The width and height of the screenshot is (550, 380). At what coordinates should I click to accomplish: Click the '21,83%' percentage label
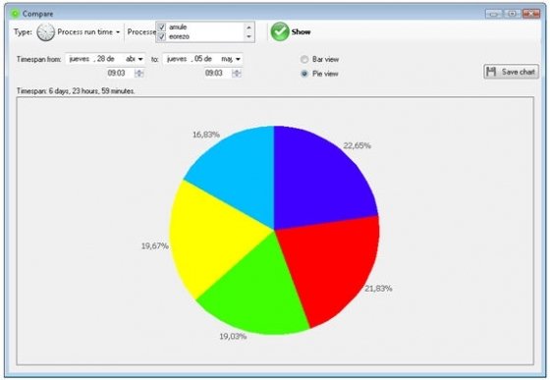pos(378,288)
